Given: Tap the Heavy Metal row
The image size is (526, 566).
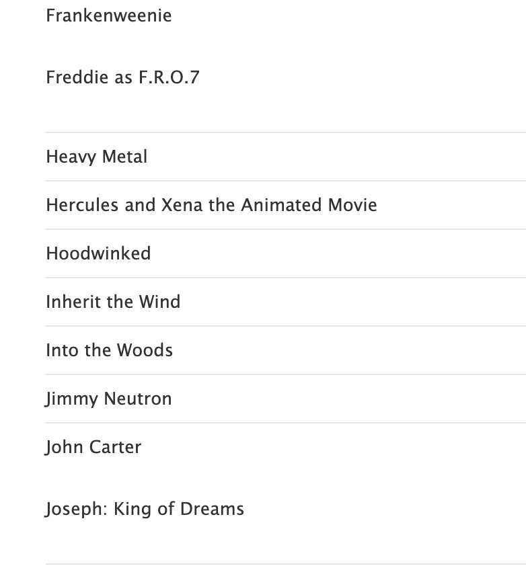Looking at the screenshot, I should [97, 157].
